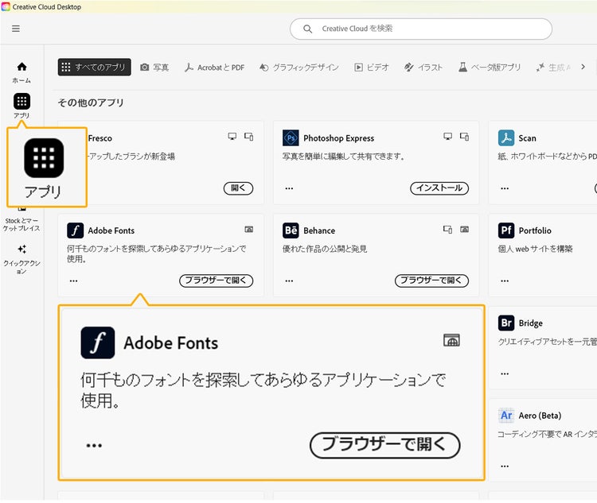The image size is (597, 503).
Task: Click the Adobe Scan app icon
Action: click(506, 138)
